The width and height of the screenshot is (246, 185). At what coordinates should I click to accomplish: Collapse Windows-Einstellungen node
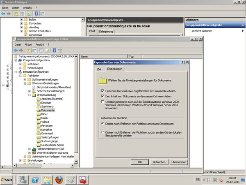pos(25,83)
